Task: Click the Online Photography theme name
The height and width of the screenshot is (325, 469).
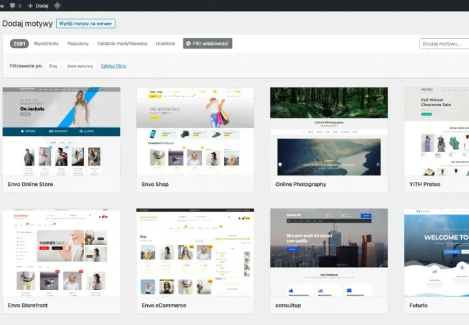Action: click(x=301, y=185)
